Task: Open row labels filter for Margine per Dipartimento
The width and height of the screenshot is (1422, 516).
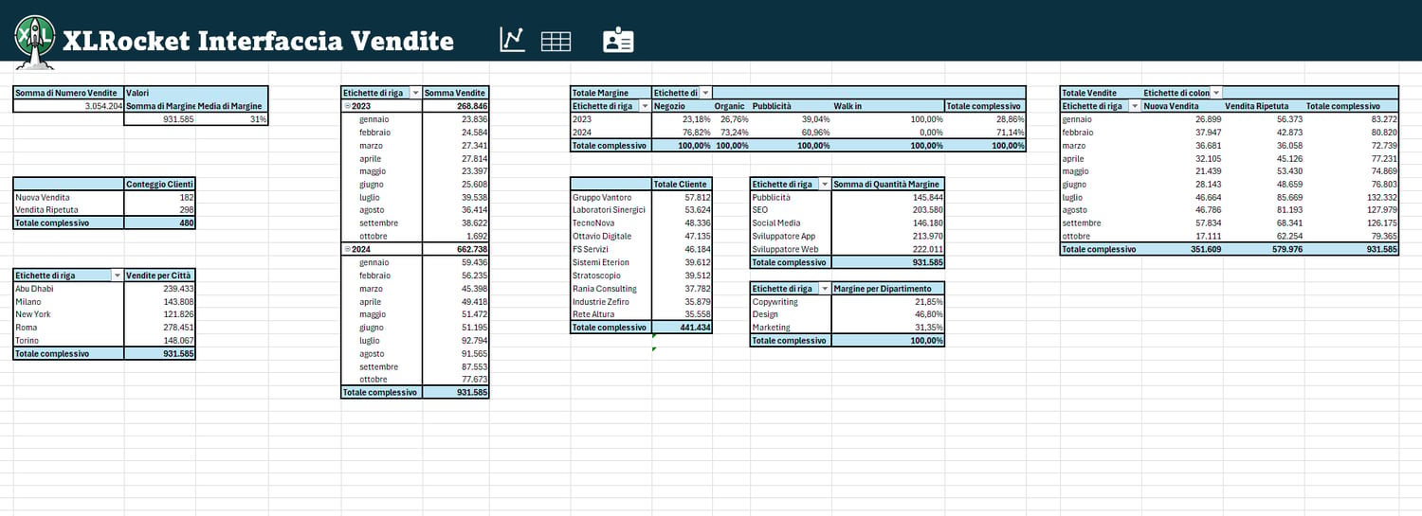Action: (824, 288)
